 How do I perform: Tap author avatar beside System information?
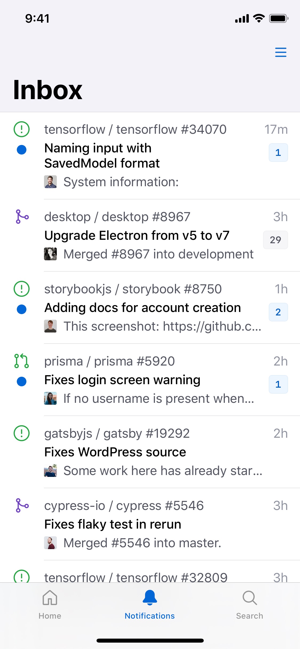coord(50,182)
